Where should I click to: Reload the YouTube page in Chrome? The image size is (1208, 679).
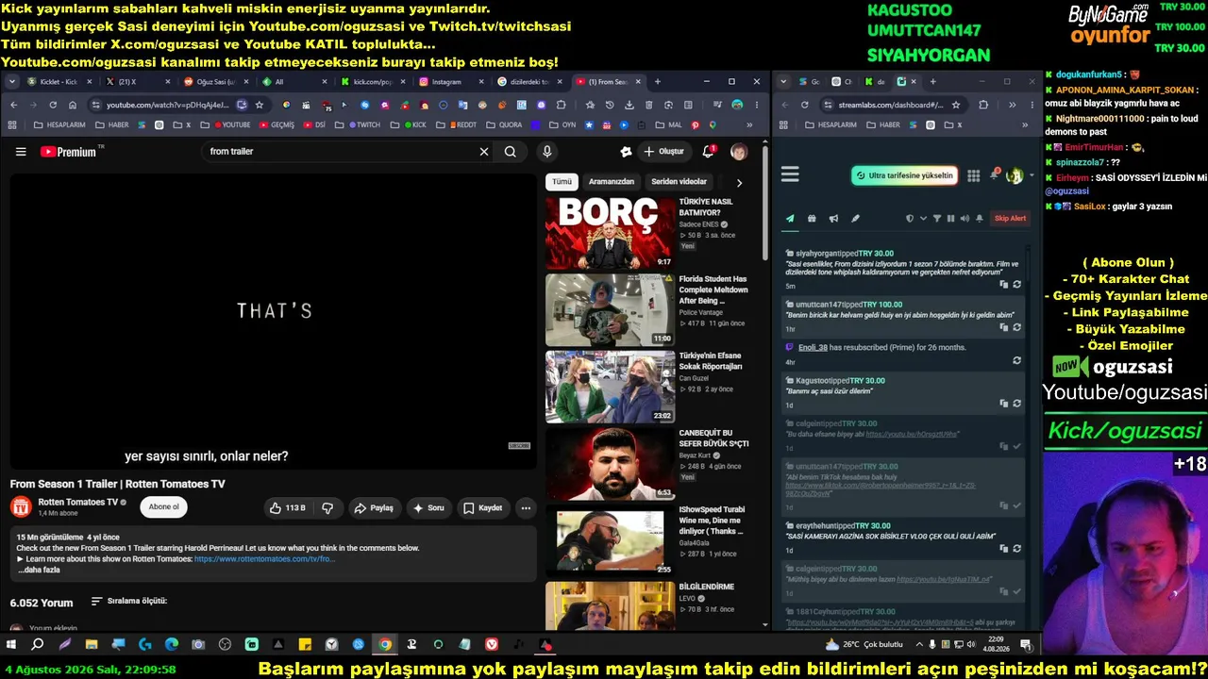(x=53, y=105)
